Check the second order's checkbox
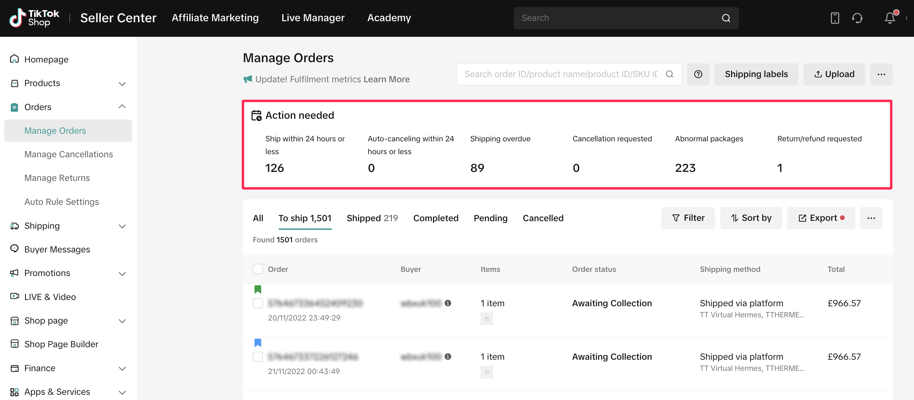Image resolution: width=914 pixels, height=400 pixels. coord(258,356)
